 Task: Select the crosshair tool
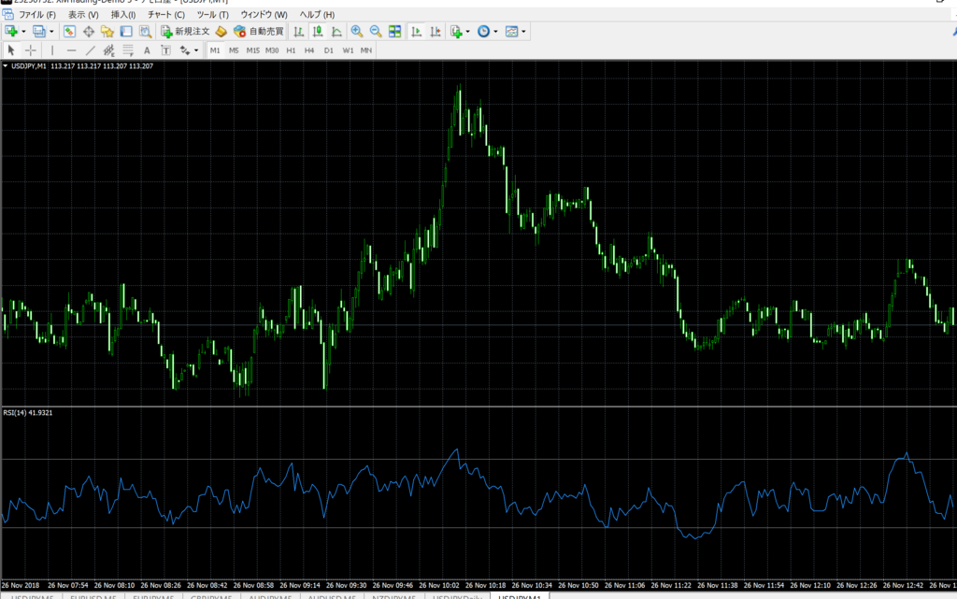pyautogui.click(x=30, y=50)
